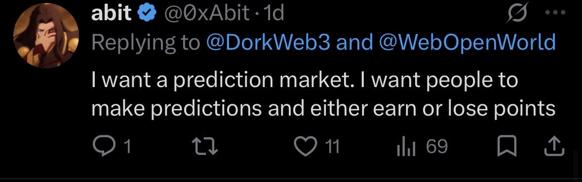The width and height of the screenshot is (582, 182).
Task: Click the "Replying to" label
Action: point(146,42)
